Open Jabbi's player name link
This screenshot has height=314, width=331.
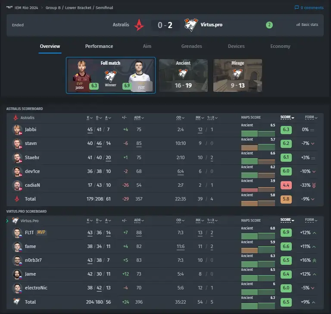[31, 129]
